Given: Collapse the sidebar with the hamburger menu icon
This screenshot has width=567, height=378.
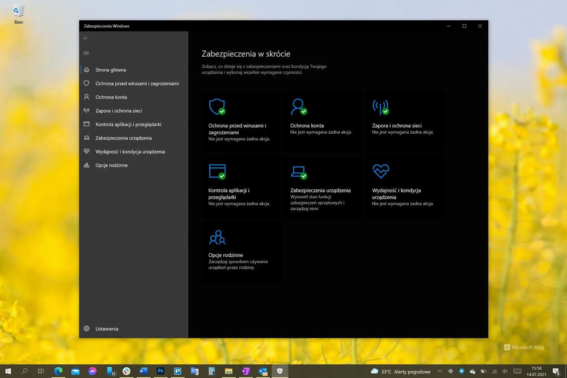Looking at the screenshot, I should pos(86,53).
